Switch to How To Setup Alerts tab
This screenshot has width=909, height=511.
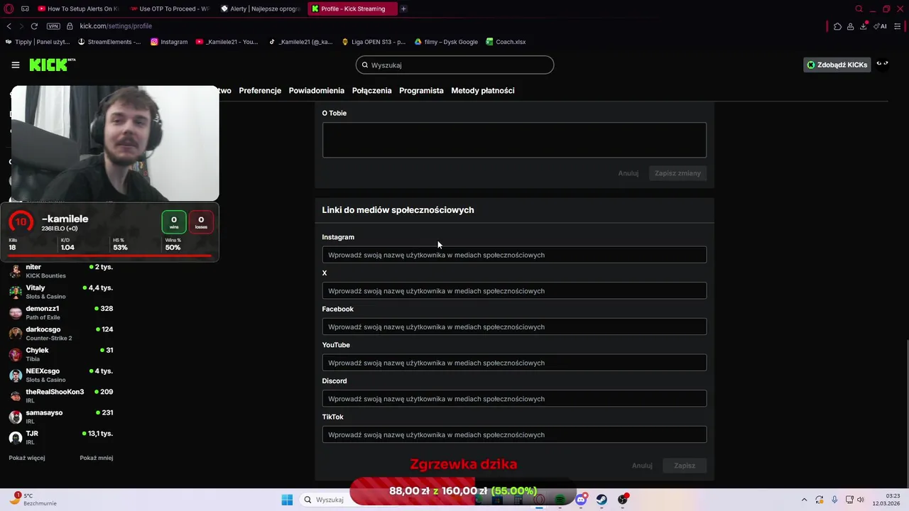[77, 9]
